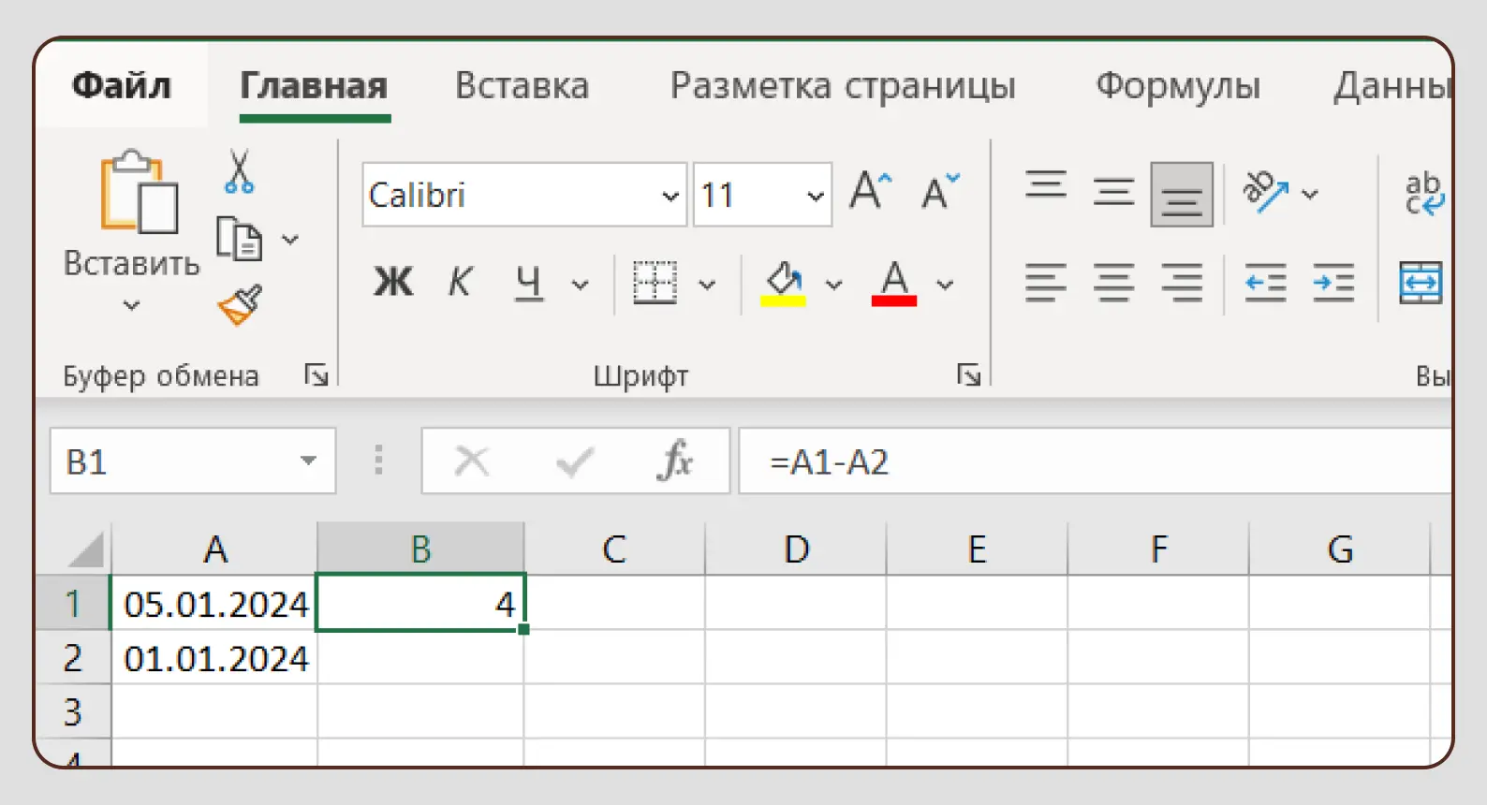Select column C header

point(614,549)
